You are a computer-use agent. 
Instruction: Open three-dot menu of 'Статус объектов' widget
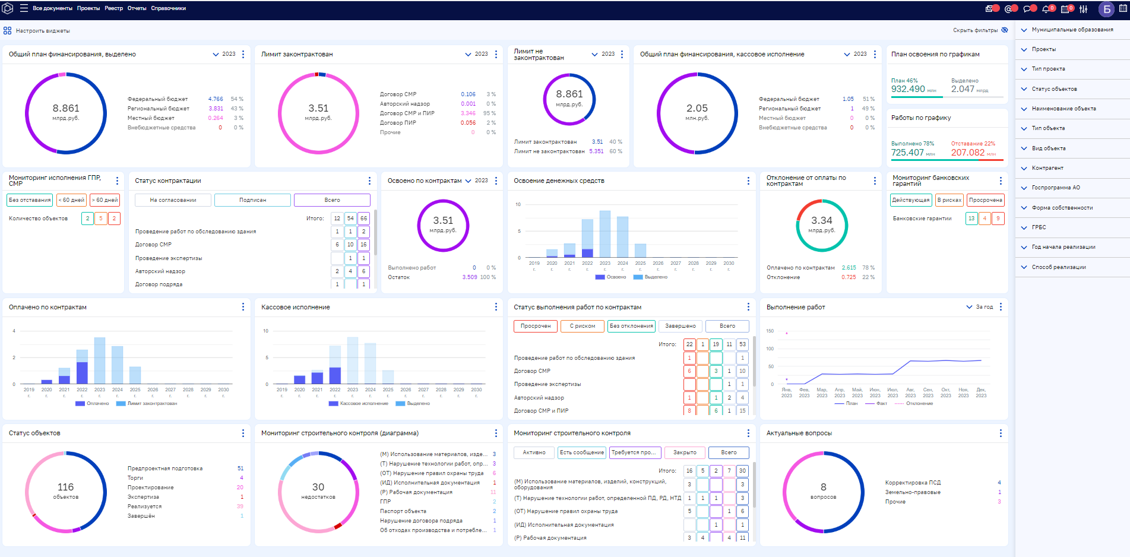(243, 433)
